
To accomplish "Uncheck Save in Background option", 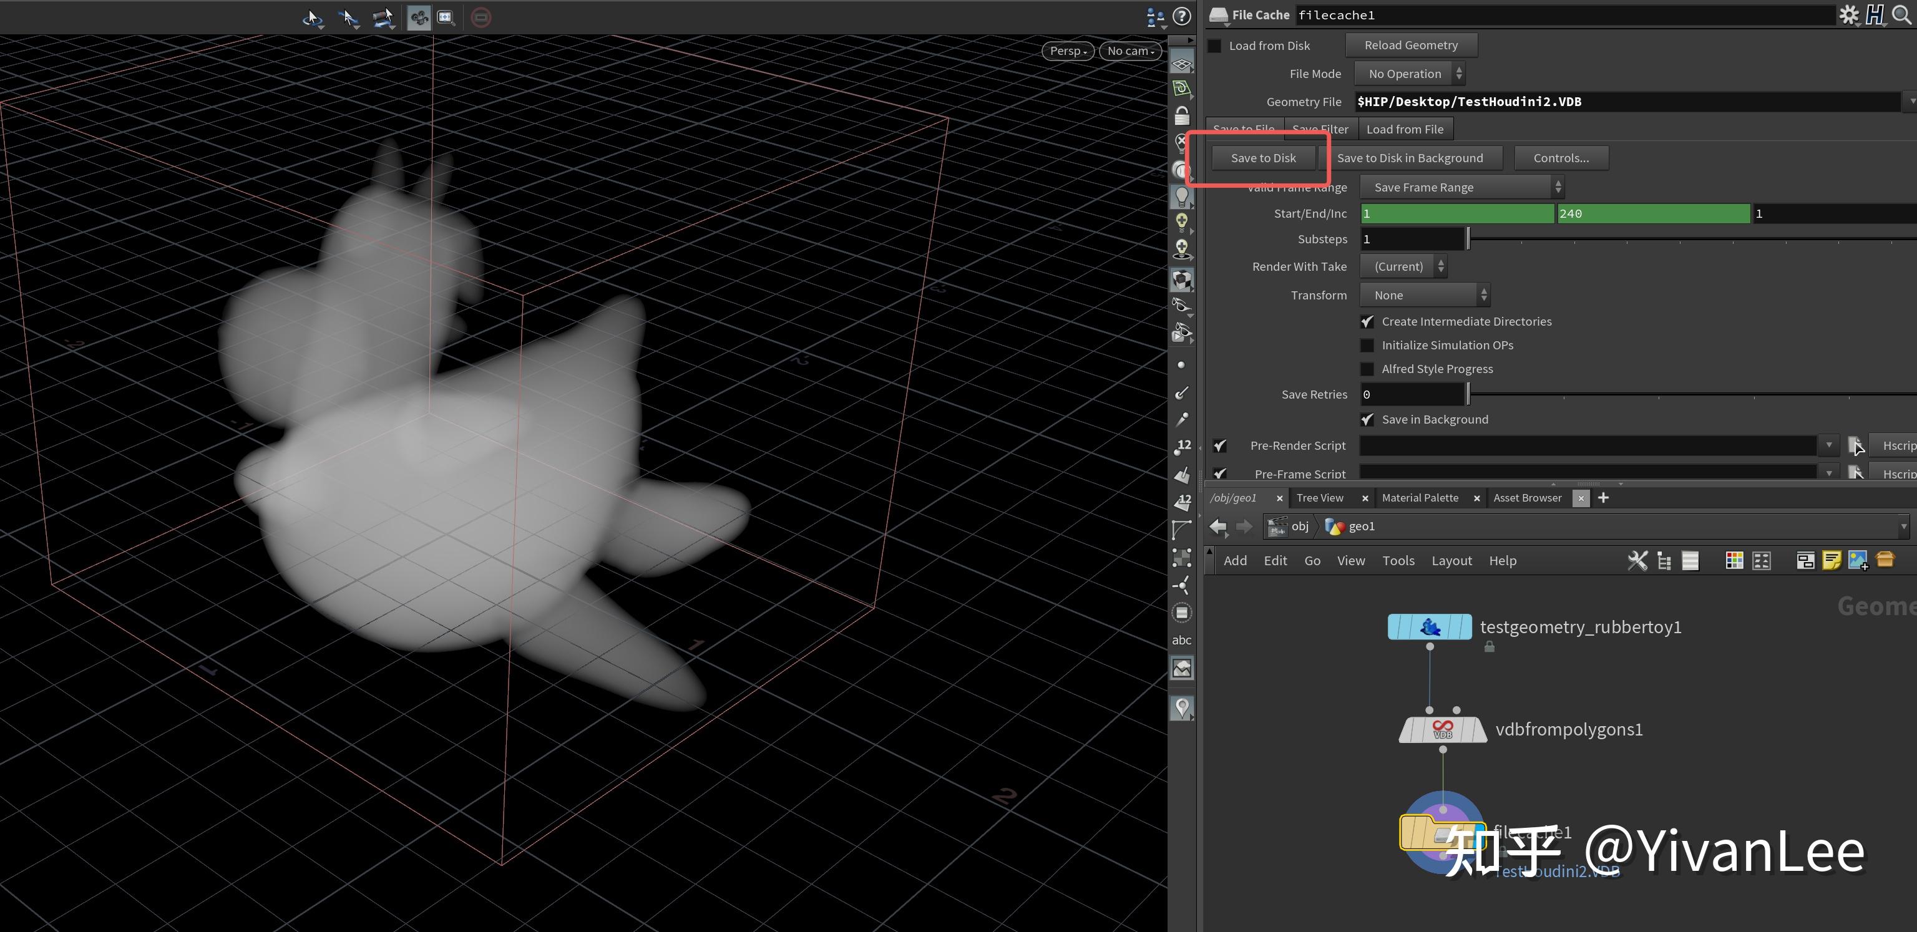I will pyautogui.click(x=1367, y=419).
